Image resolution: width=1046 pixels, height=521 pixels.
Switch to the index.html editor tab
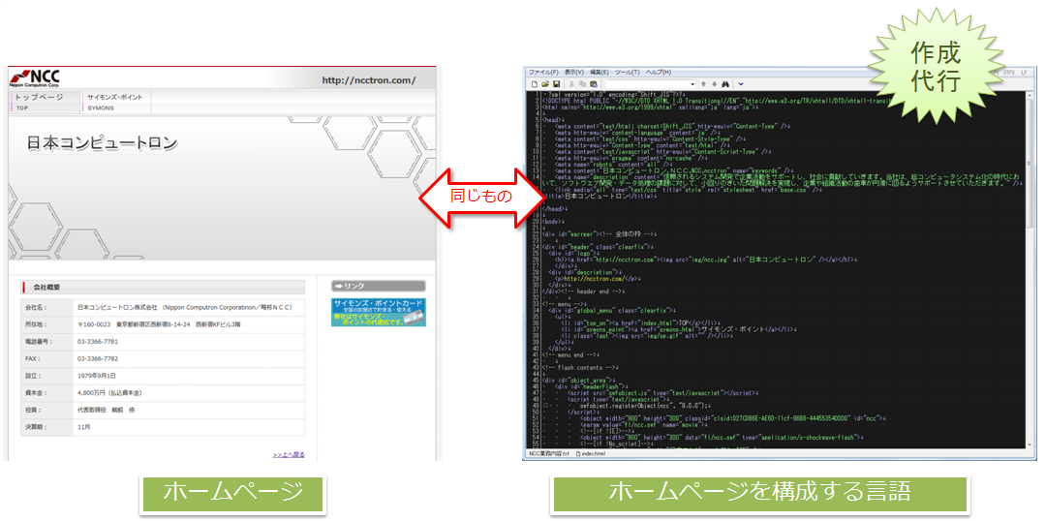591,453
